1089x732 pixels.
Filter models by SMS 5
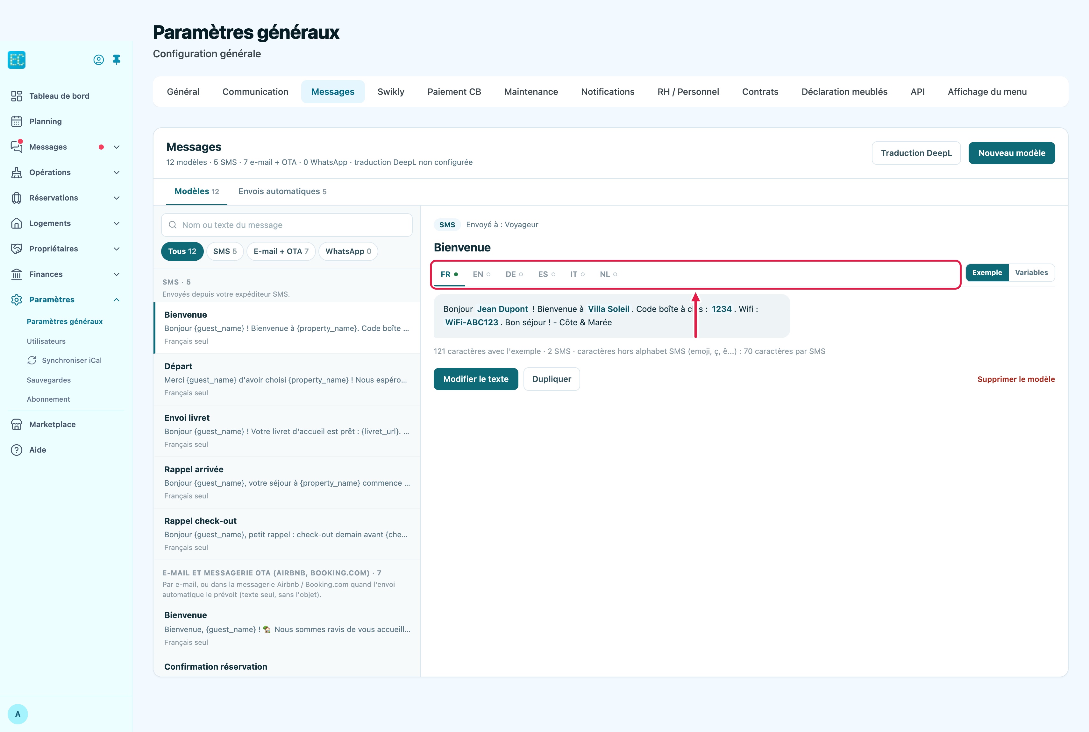click(x=224, y=251)
